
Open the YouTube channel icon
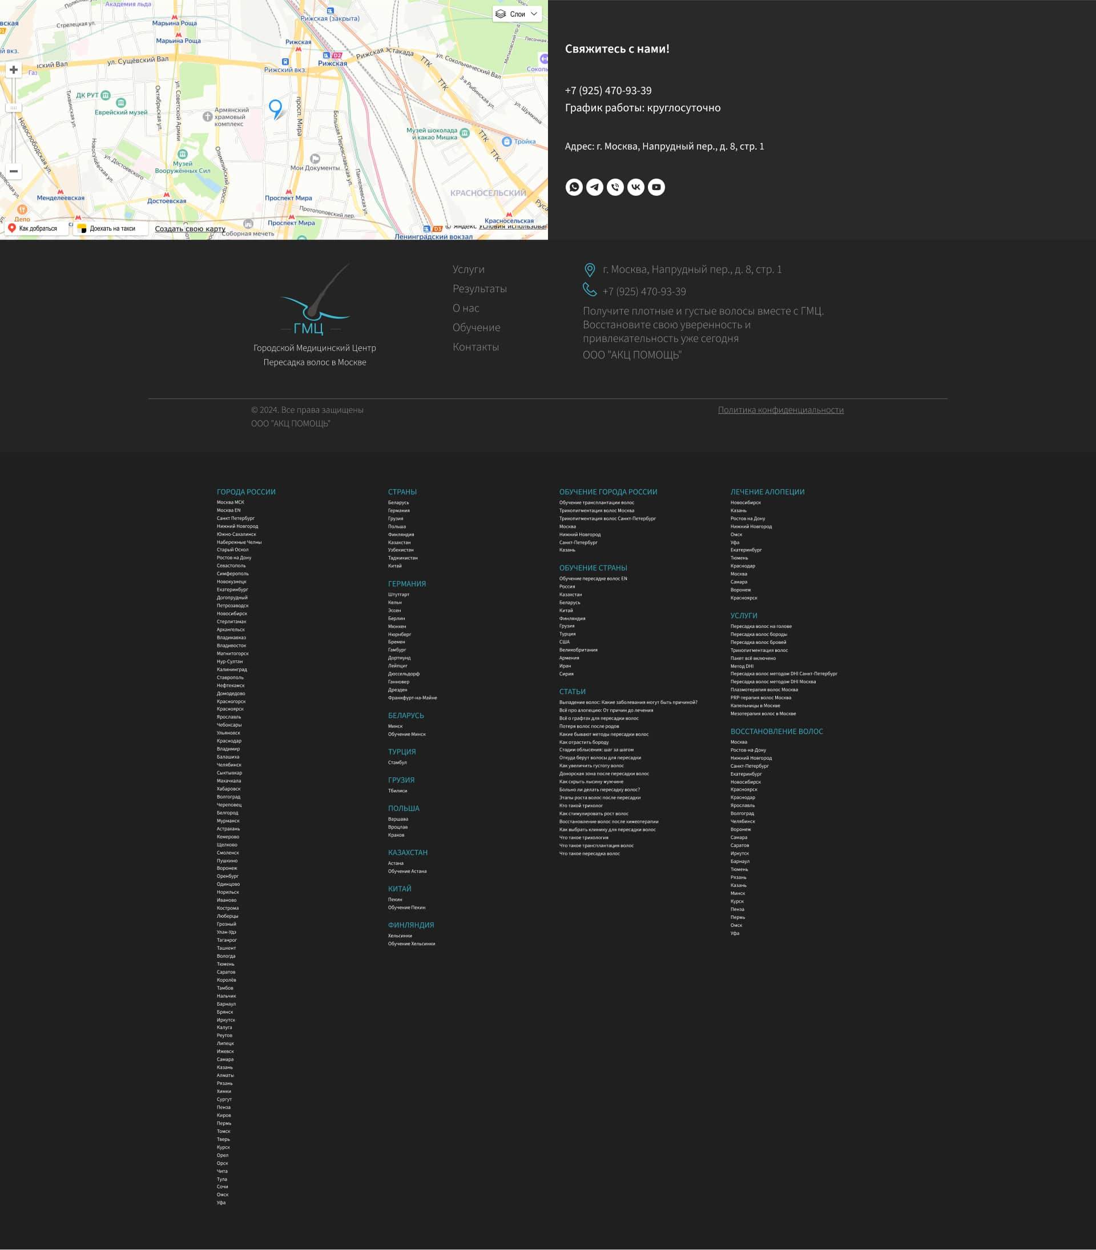[x=656, y=187]
